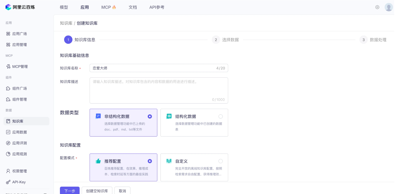Select the 非结构化数据 radio option
Viewport: 395px width, 194px height.
pos(150,116)
